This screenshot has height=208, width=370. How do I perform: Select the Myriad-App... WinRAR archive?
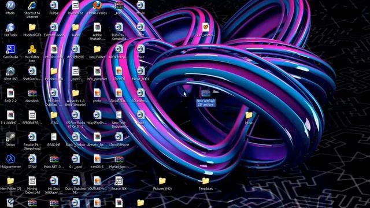tap(119, 159)
